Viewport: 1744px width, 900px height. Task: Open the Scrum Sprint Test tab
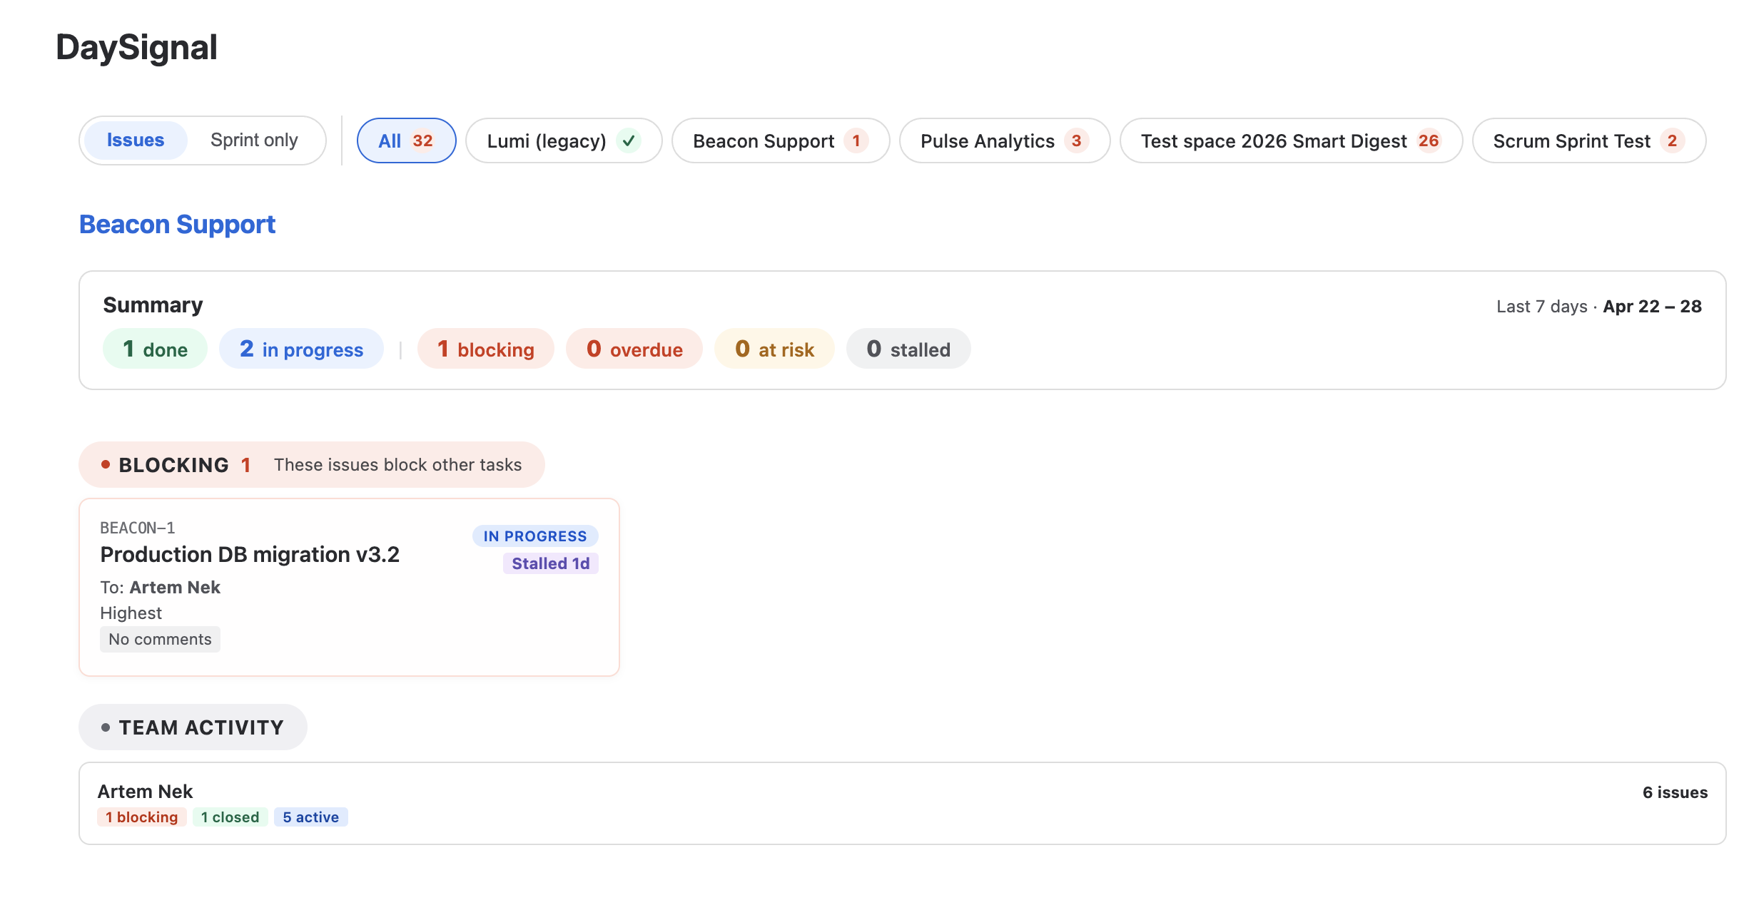pos(1571,140)
